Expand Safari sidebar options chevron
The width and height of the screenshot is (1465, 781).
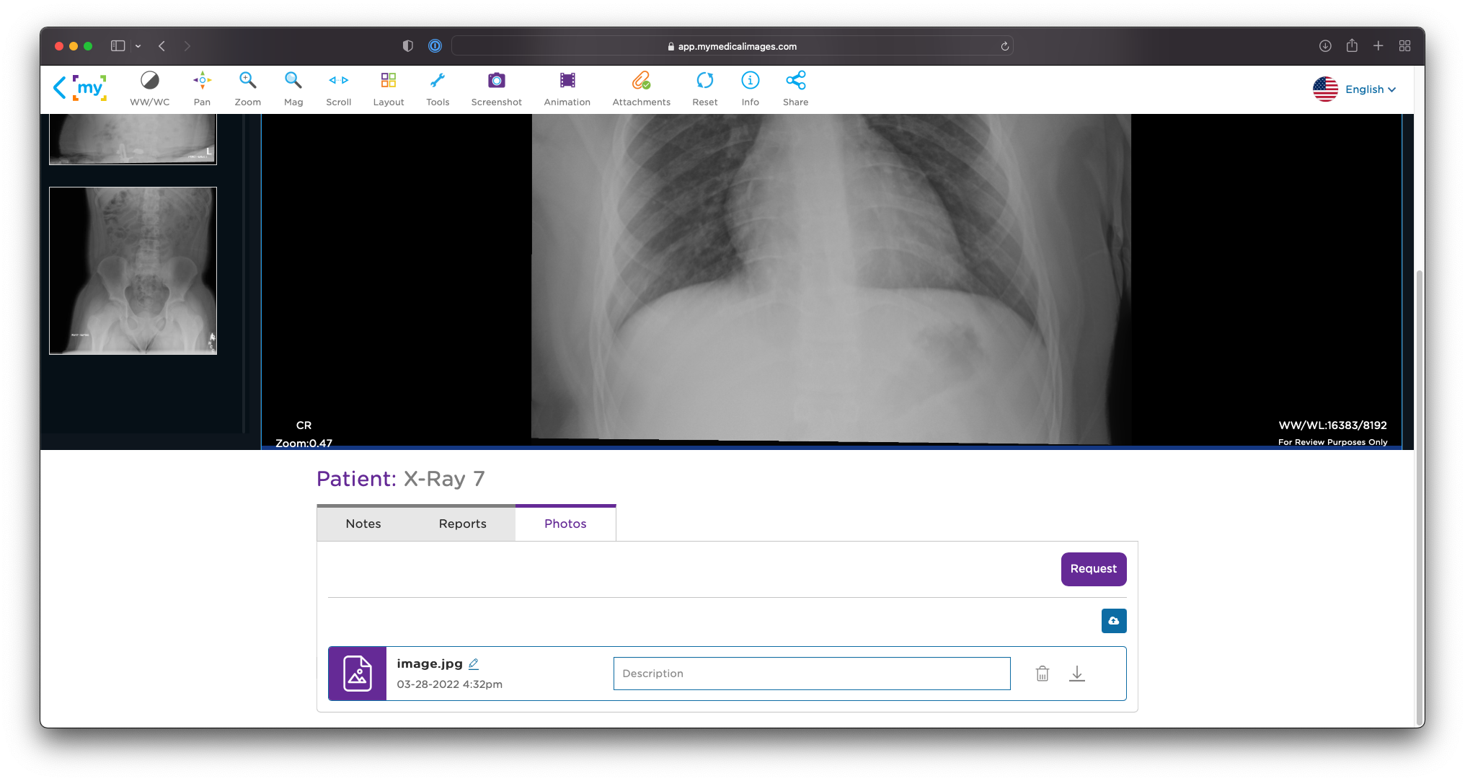pos(138,46)
